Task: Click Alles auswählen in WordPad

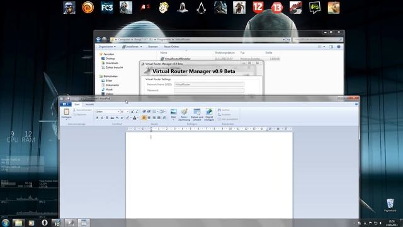Action: click(228, 119)
